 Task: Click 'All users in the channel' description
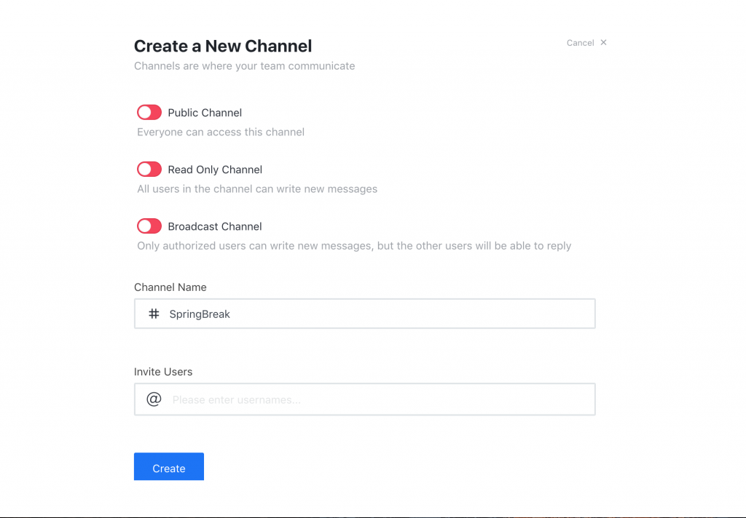point(257,189)
